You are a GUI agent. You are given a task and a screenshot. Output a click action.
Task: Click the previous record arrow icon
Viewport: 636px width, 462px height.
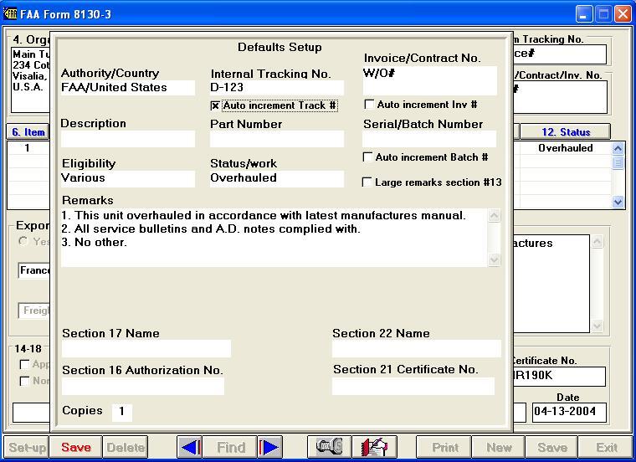pos(190,448)
